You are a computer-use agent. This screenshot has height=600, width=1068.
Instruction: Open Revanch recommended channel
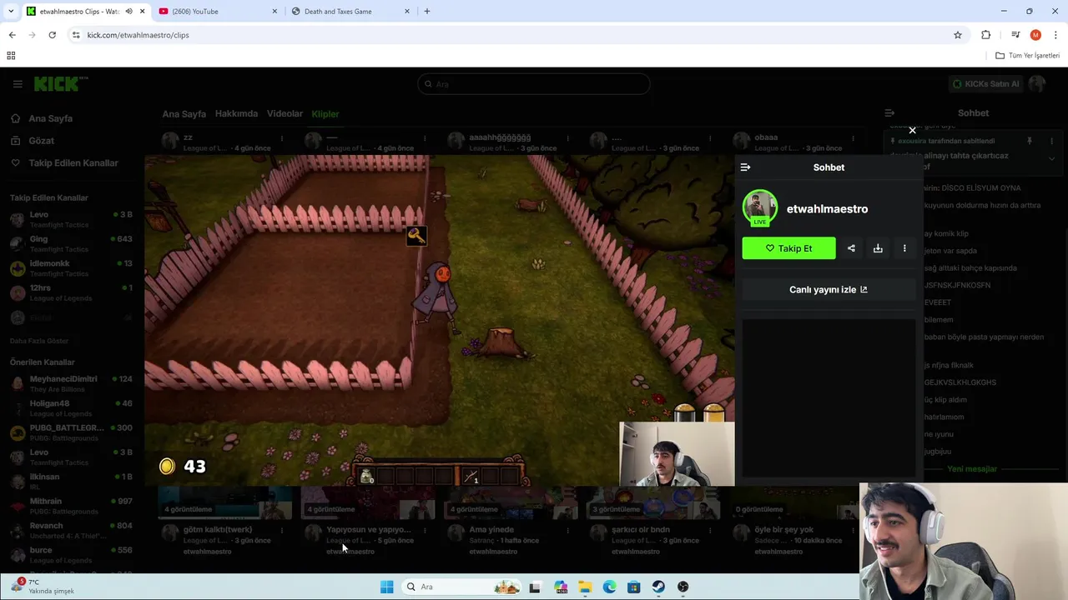coord(71,531)
